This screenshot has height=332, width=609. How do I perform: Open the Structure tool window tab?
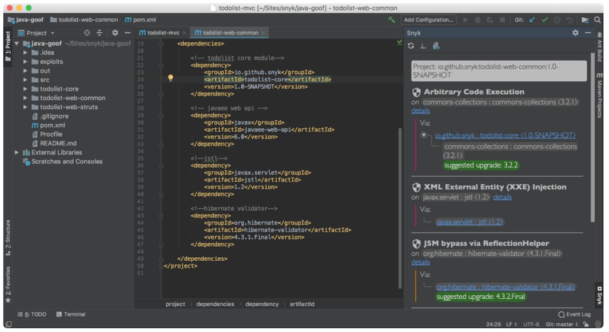click(x=8, y=238)
